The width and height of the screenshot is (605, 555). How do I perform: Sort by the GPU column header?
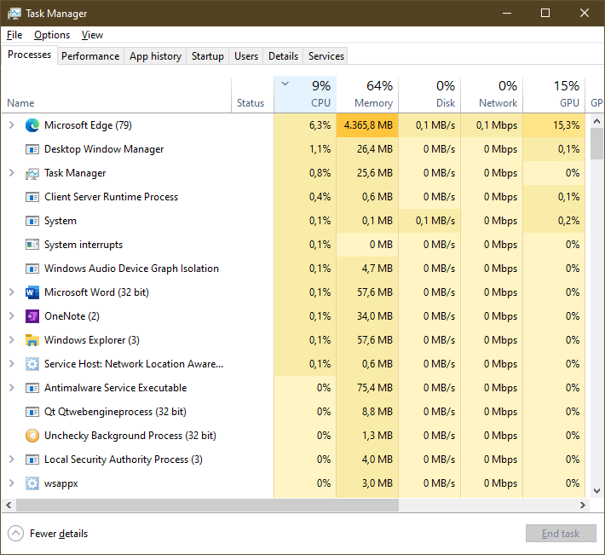click(554, 95)
